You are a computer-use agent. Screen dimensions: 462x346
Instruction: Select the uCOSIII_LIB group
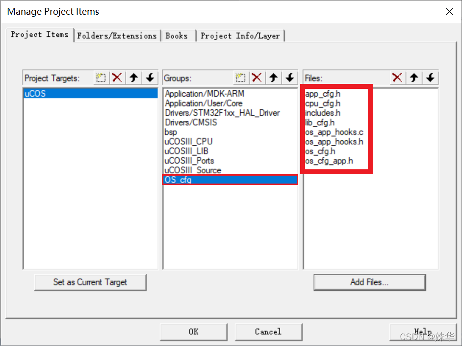(x=230, y=151)
